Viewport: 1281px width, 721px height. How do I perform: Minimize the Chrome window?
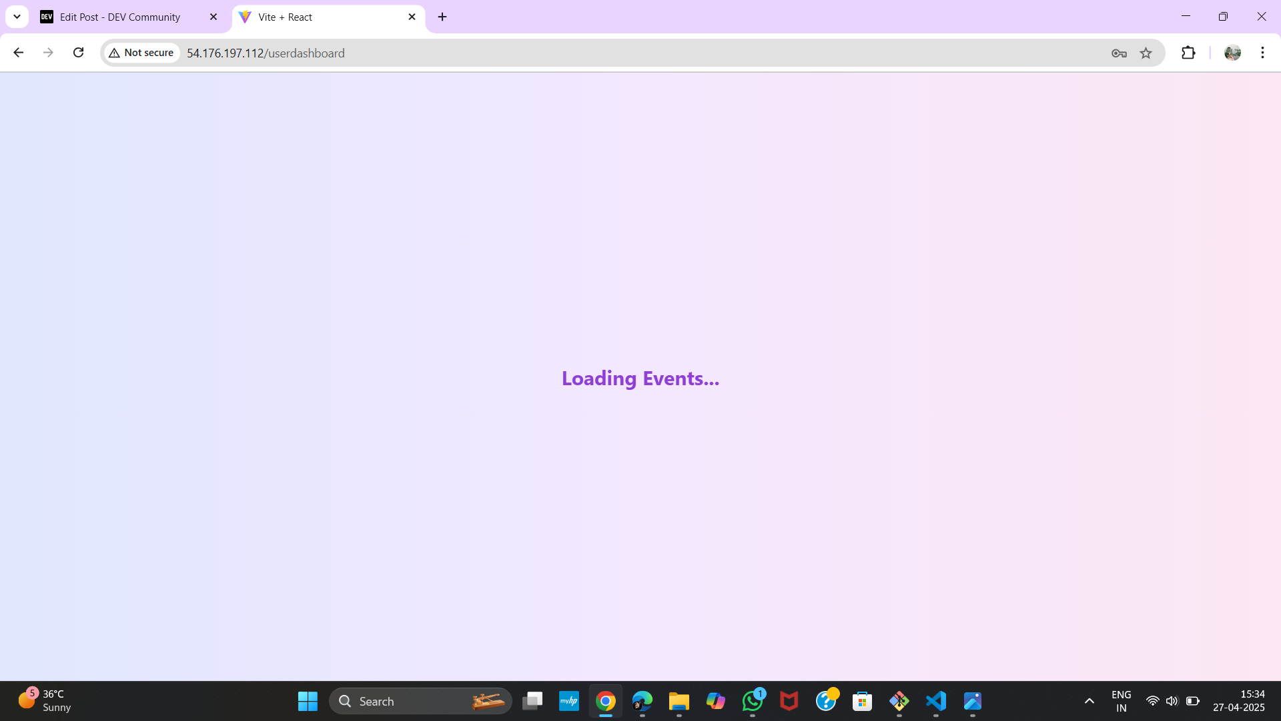(1186, 17)
